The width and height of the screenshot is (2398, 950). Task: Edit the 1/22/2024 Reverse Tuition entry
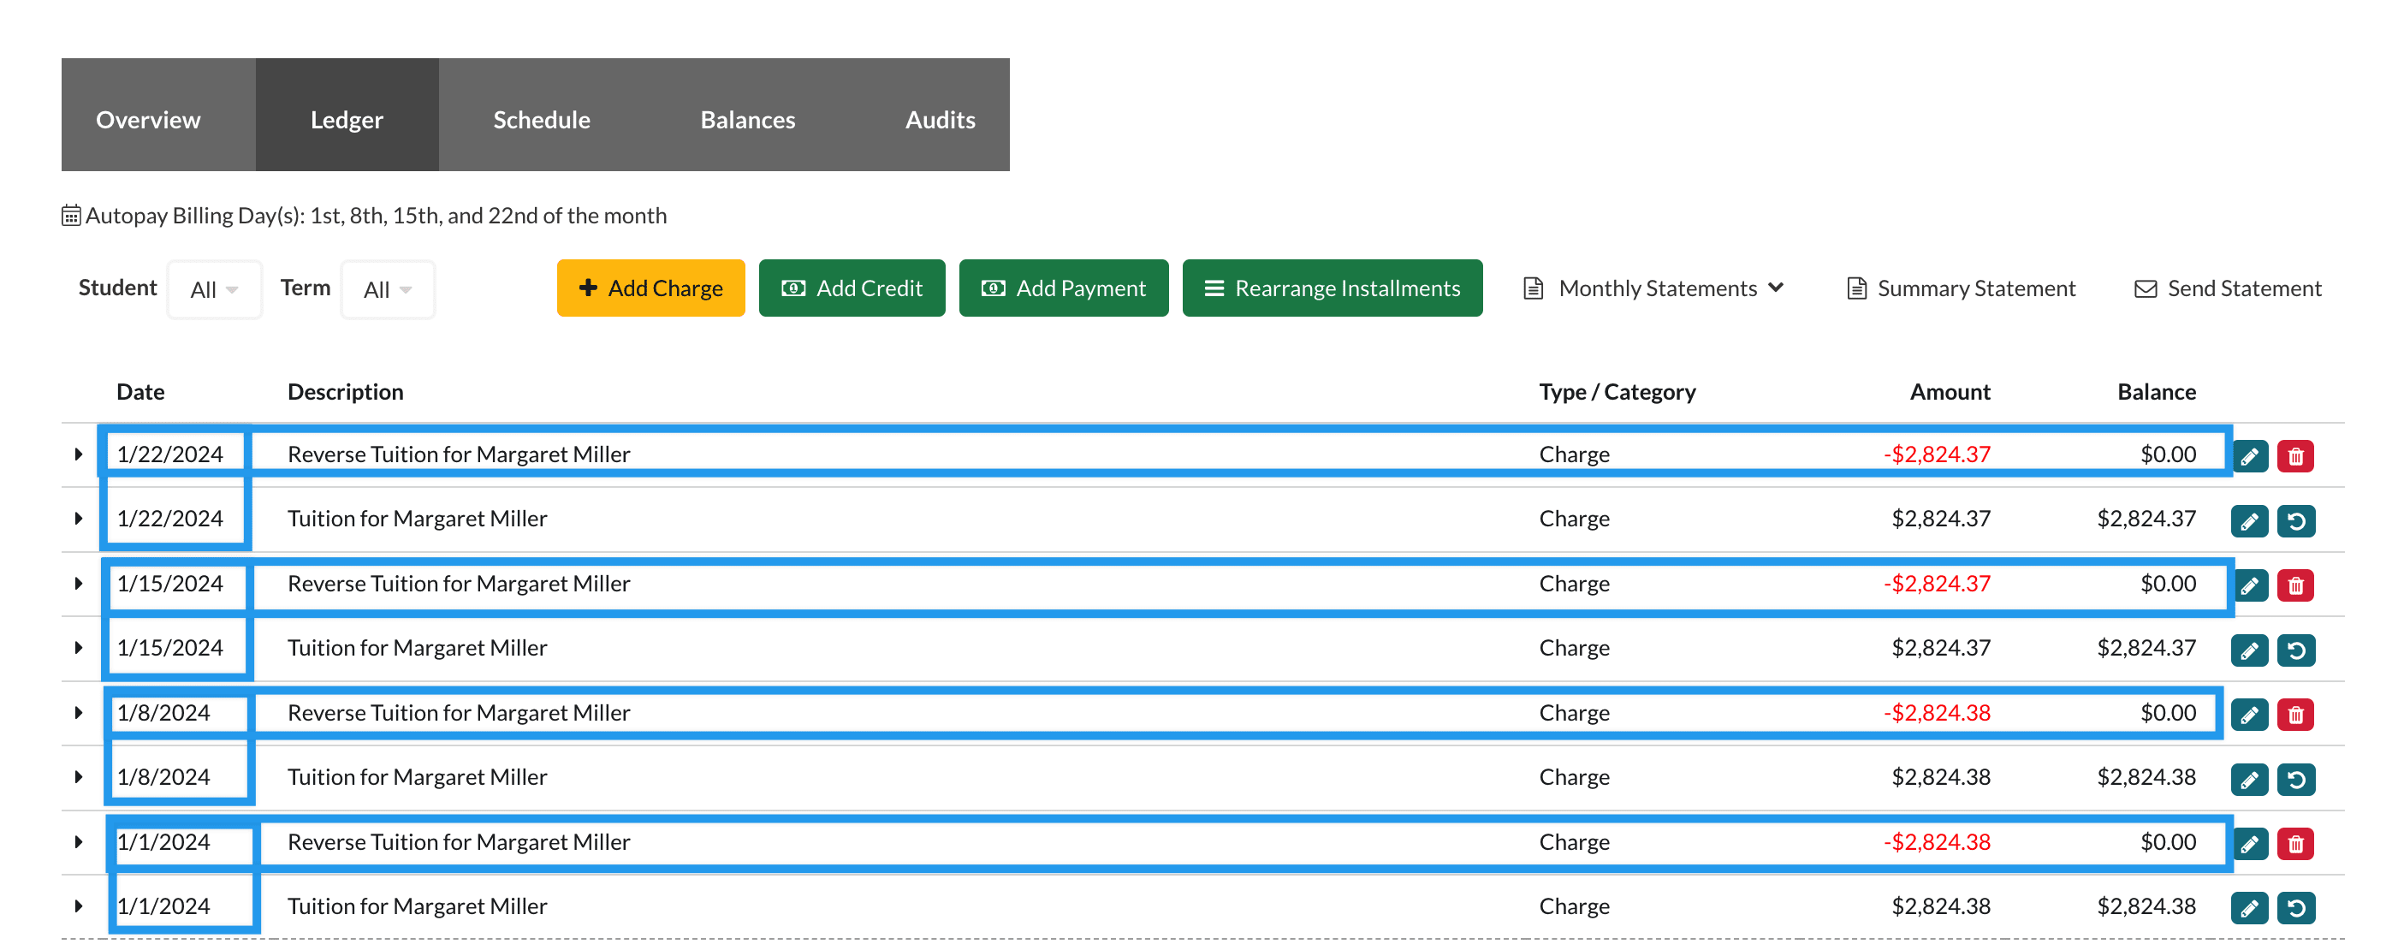pos(2249,456)
